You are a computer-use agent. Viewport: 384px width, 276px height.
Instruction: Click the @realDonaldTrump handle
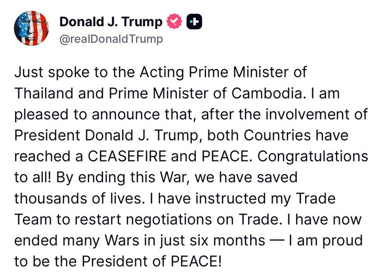(111, 39)
